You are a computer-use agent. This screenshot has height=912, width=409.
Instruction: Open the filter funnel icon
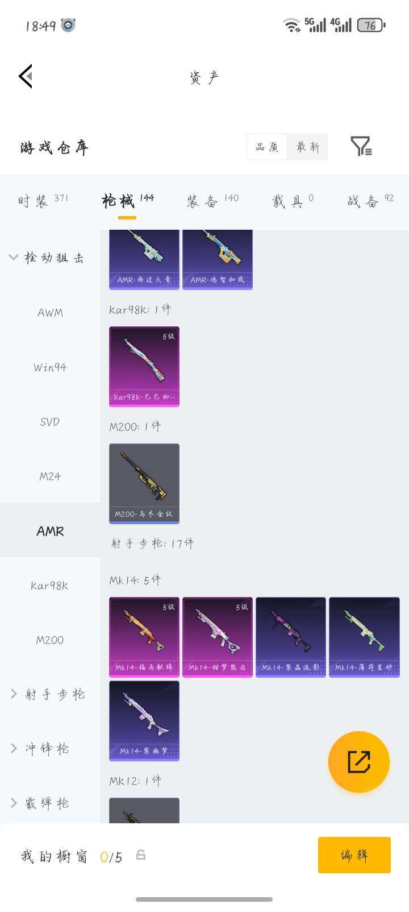point(361,147)
